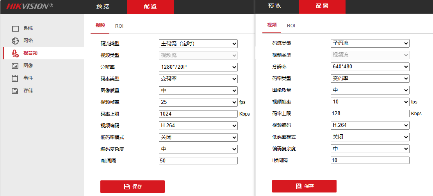Switch to the right panel ROI tab

(x=291, y=26)
